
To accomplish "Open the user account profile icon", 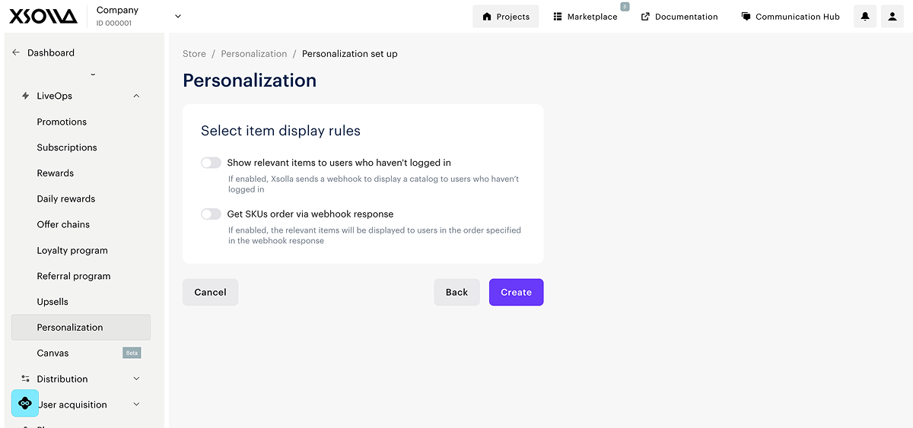I will 892,17.
